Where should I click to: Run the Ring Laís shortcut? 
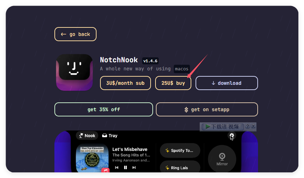coord(180,167)
